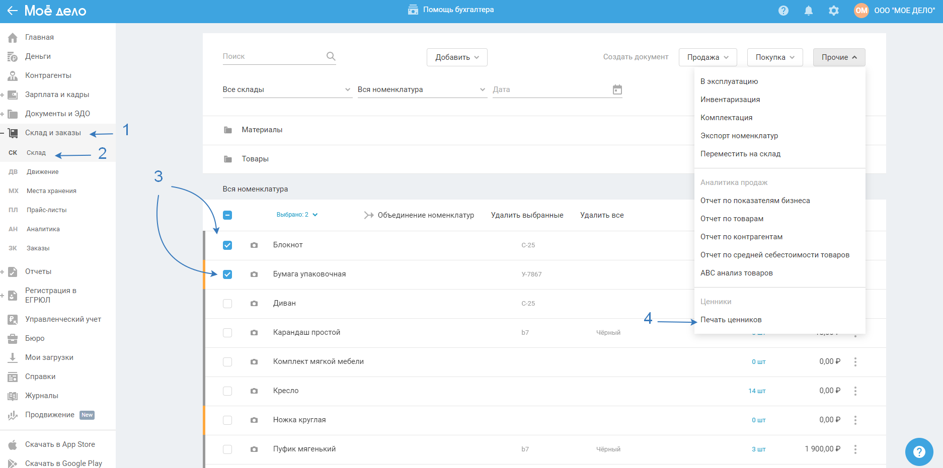
Task: Expand the Добавить dropdown
Action: click(x=457, y=57)
